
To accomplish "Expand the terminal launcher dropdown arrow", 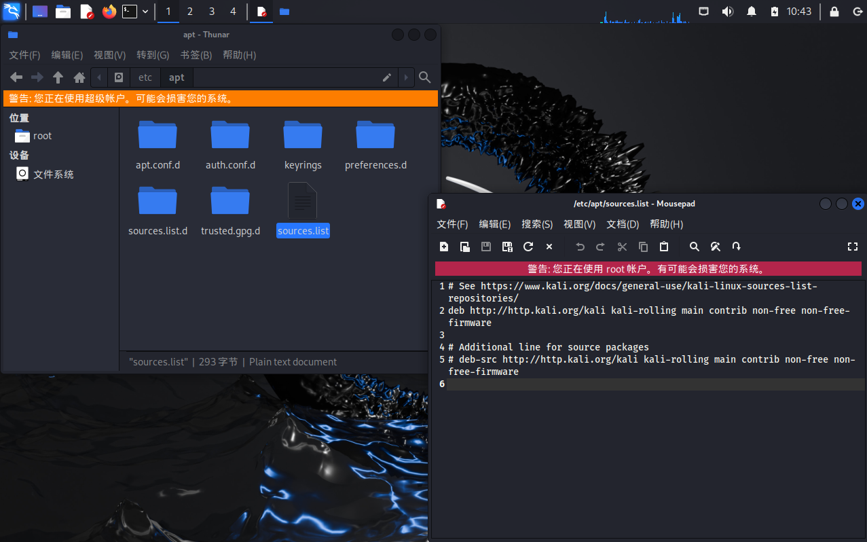I will click(145, 12).
